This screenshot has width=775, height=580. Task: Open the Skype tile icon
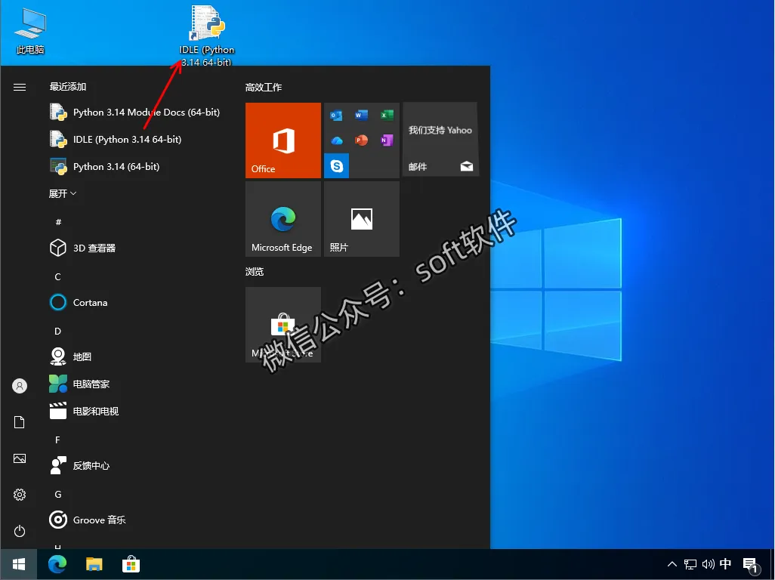(337, 165)
